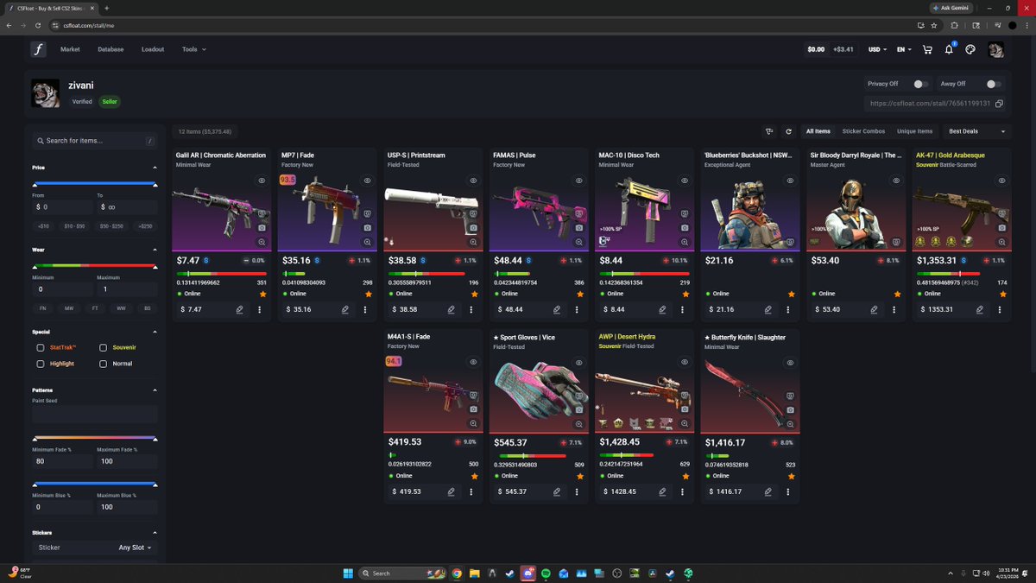The image size is (1036, 583).
Task: Collapse the Wear filter section
Action: click(x=155, y=250)
